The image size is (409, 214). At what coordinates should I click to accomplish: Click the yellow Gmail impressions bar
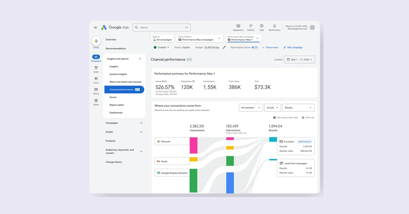coord(194,159)
